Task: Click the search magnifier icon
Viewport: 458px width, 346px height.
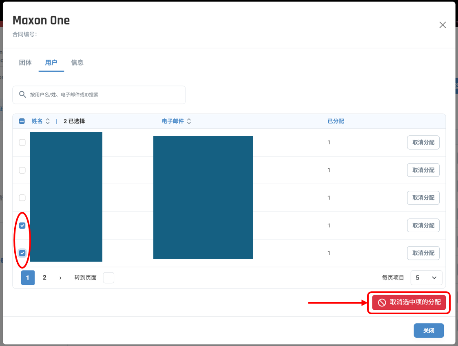Action: pyautogui.click(x=22, y=94)
